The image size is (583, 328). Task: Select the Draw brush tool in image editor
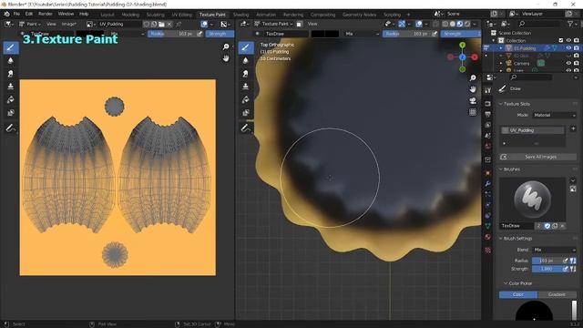10,47
